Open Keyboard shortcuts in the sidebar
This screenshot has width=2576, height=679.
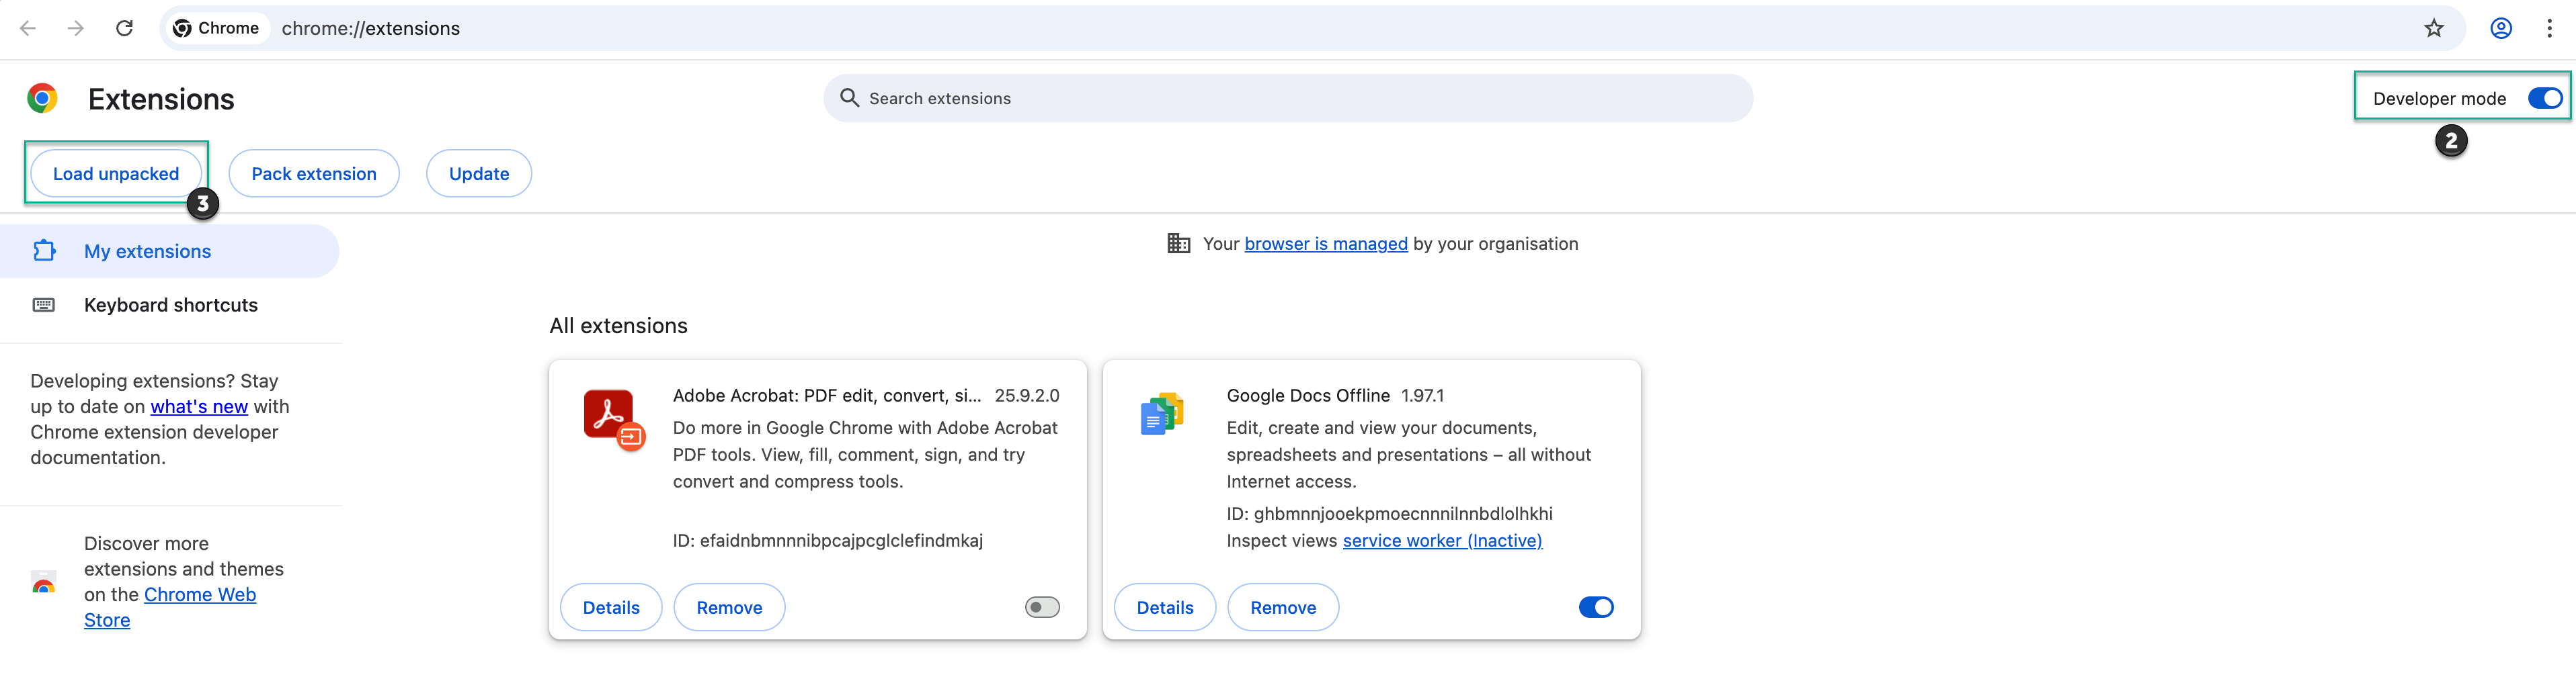170,306
